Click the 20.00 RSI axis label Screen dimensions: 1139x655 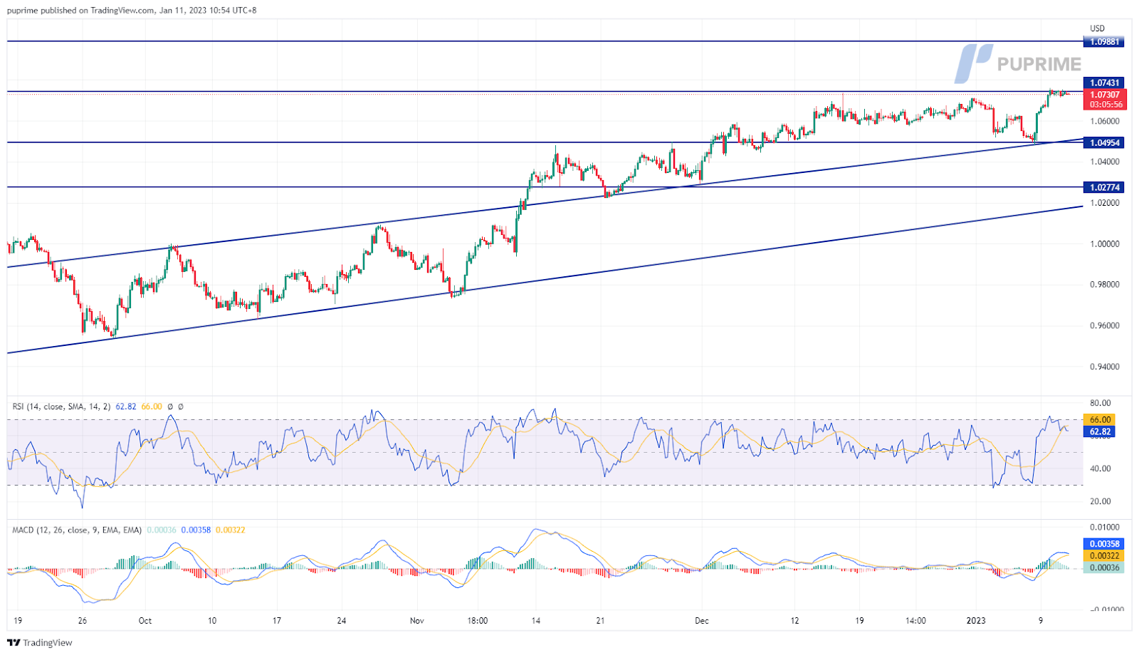coord(1101,502)
